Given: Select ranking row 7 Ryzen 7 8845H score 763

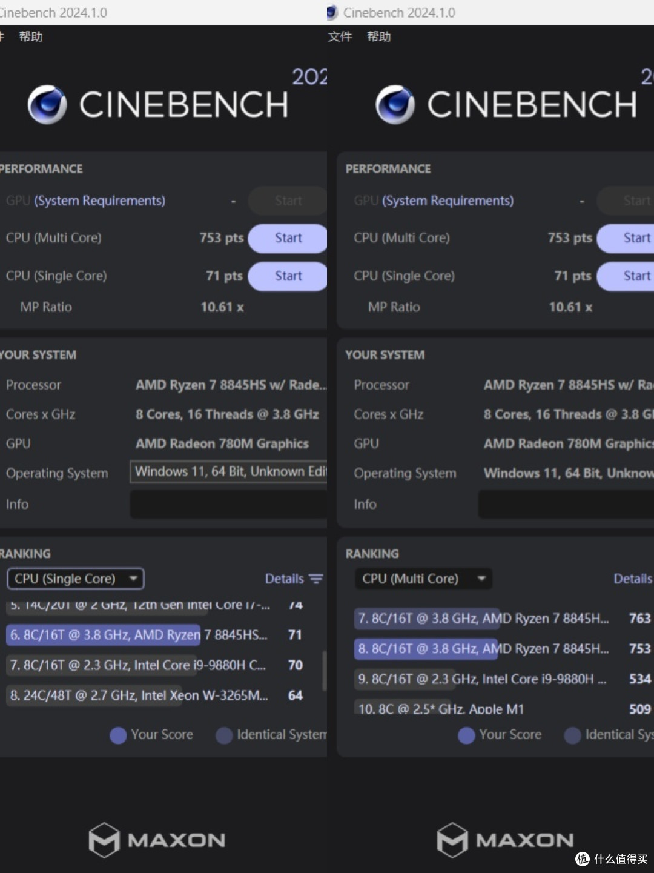Looking at the screenshot, I should [x=504, y=619].
